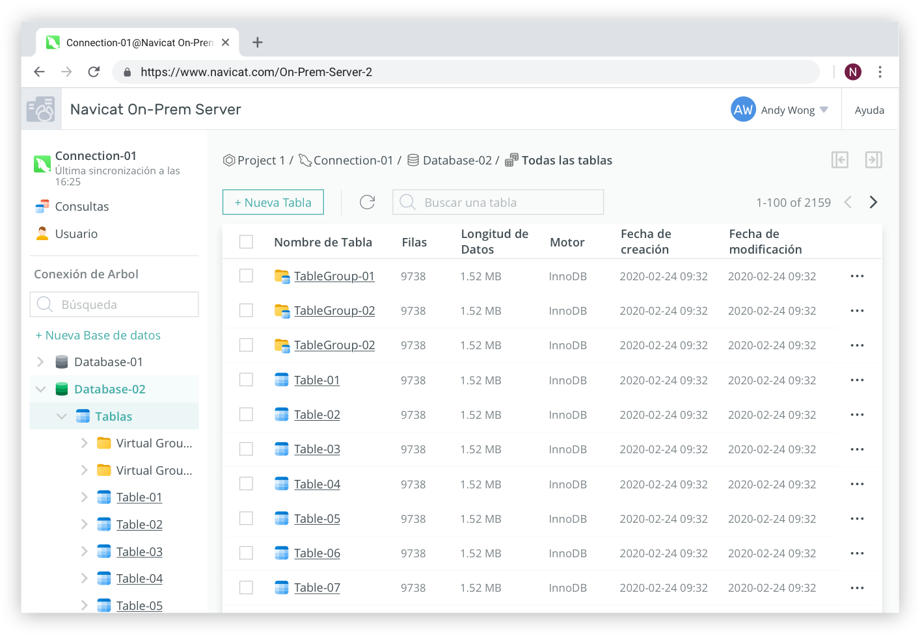Click the Database-02 green cylinder icon

point(62,390)
